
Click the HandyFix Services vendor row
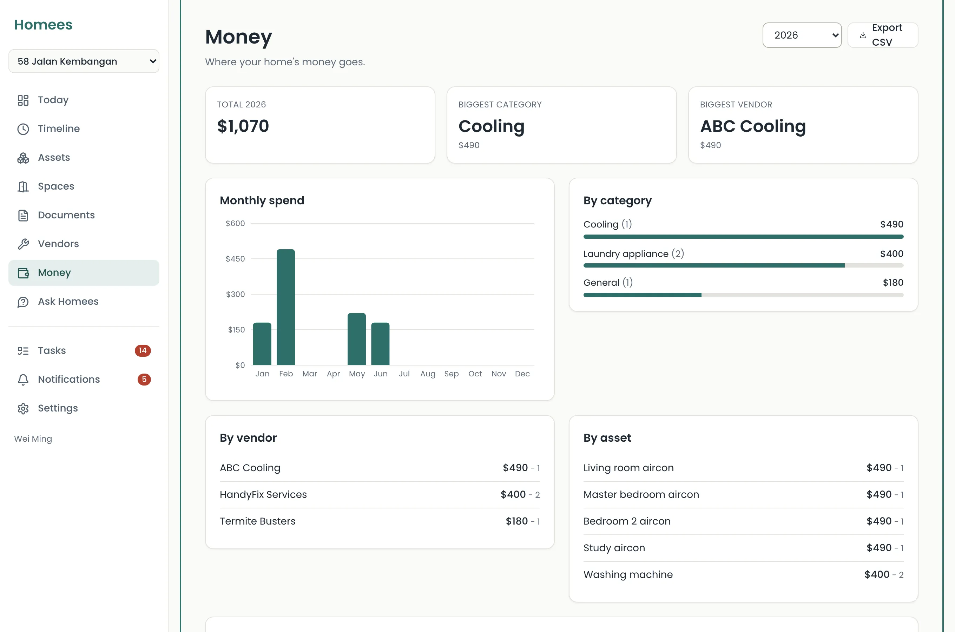click(380, 495)
